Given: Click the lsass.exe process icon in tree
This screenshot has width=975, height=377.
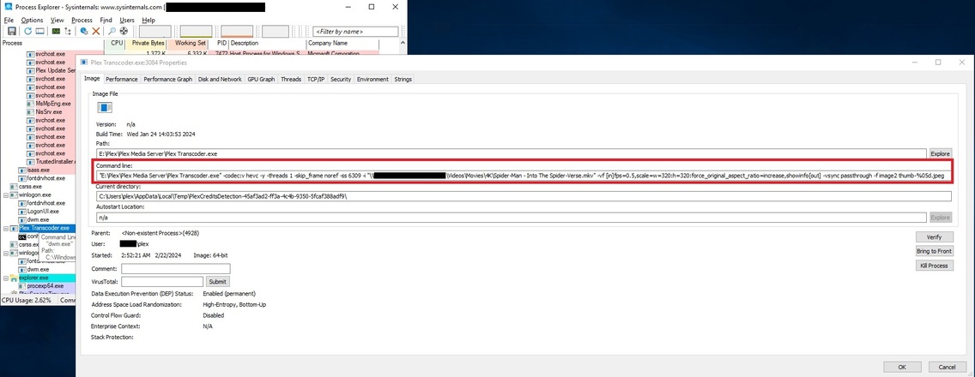Looking at the screenshot, I should point(21,170).
